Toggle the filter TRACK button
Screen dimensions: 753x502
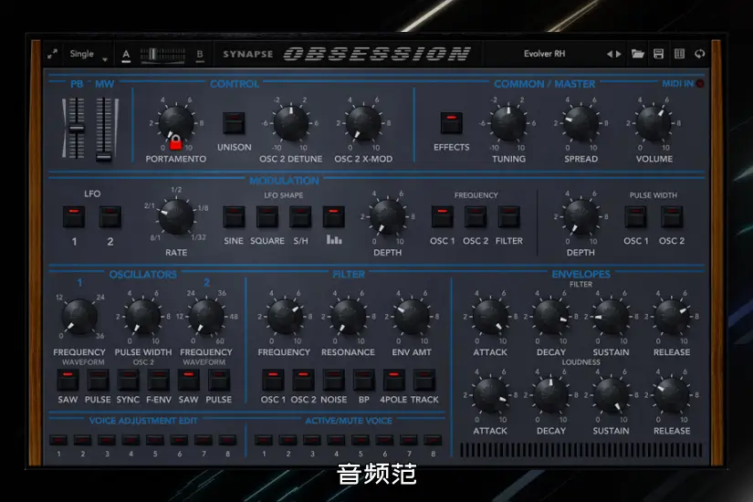coord(424,380)
